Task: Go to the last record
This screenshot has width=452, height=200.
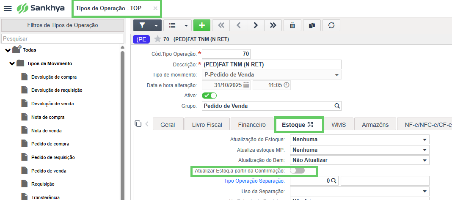Action: click(x=273, y=25)
